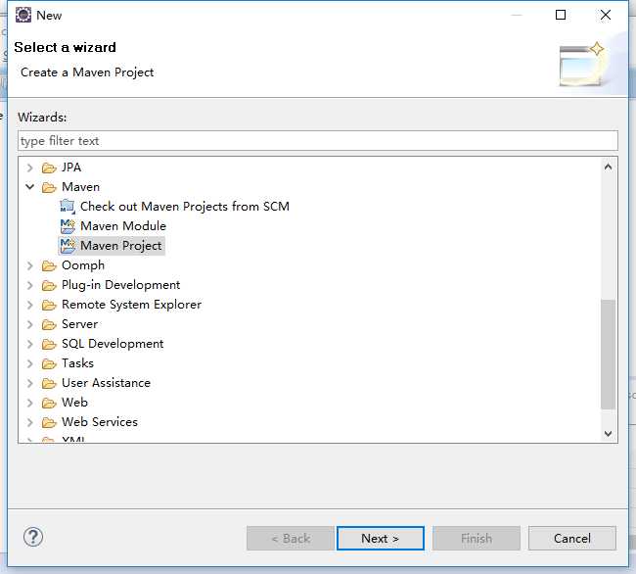Click the Server folder icon
Image resolution: width=636 pixels, height=574 pixels.
coord(49,324)
